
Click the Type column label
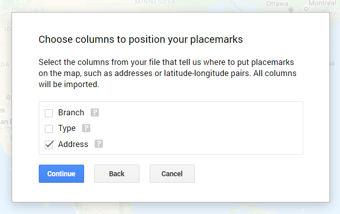[67, 128]
